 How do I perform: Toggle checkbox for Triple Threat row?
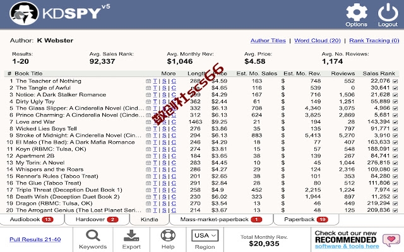[x=395, y=190]
